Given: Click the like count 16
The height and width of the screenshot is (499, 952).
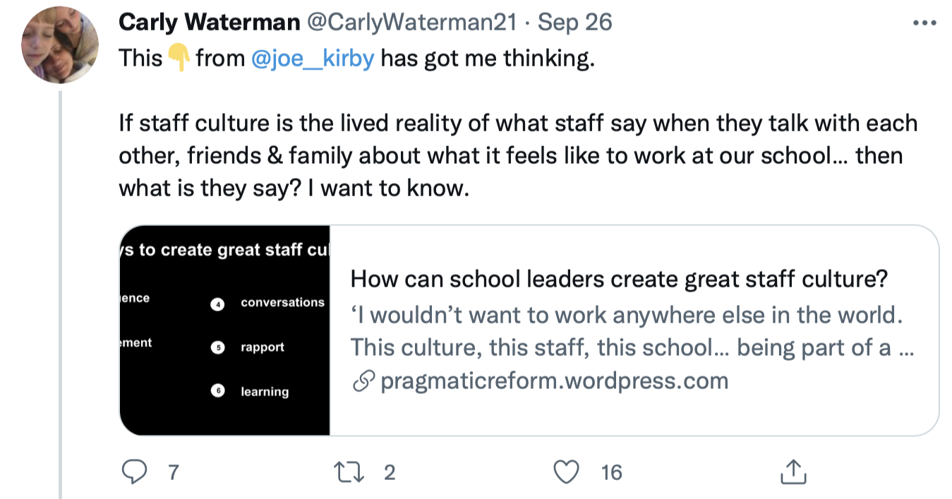Looking at the screenshot, I should coord(611,472).
